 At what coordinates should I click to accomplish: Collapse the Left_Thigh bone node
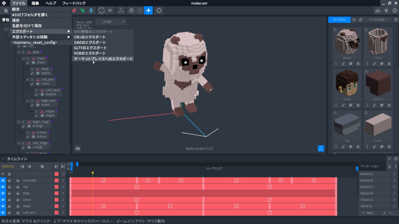pos(19,143)
